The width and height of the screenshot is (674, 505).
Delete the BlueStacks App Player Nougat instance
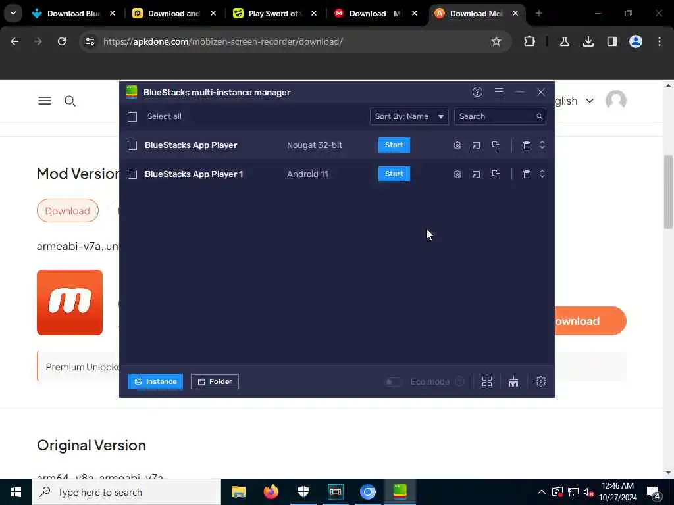526,145
